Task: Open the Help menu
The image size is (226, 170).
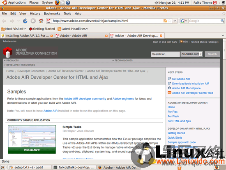Action: [78, 14]
